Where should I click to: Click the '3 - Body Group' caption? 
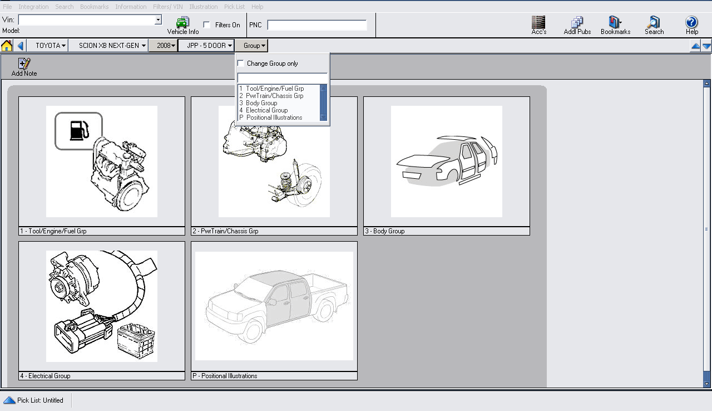tap(447, 231)
